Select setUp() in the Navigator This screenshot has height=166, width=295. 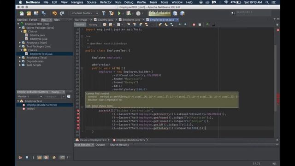click(31, 109)
